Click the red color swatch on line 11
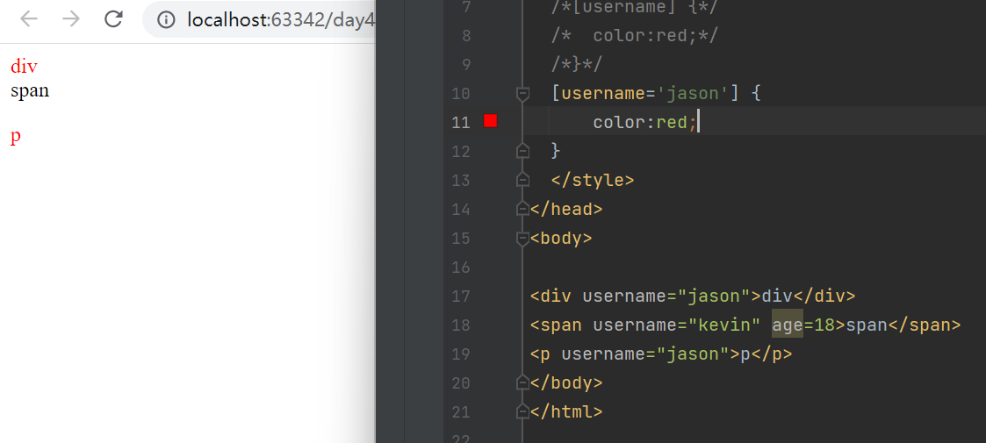This screenshot has width=986, height=443. 491,121
